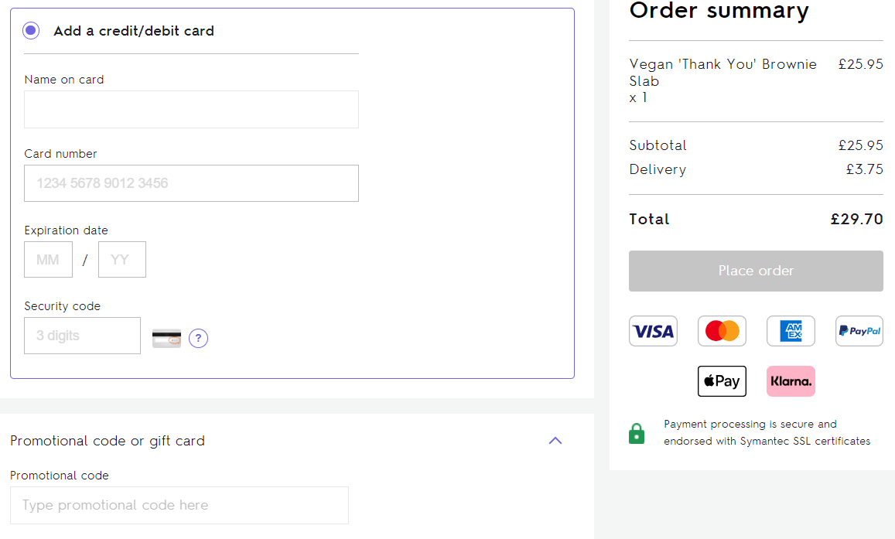
Task: Choose the PayPal payment icon
Action: (859, 330)
